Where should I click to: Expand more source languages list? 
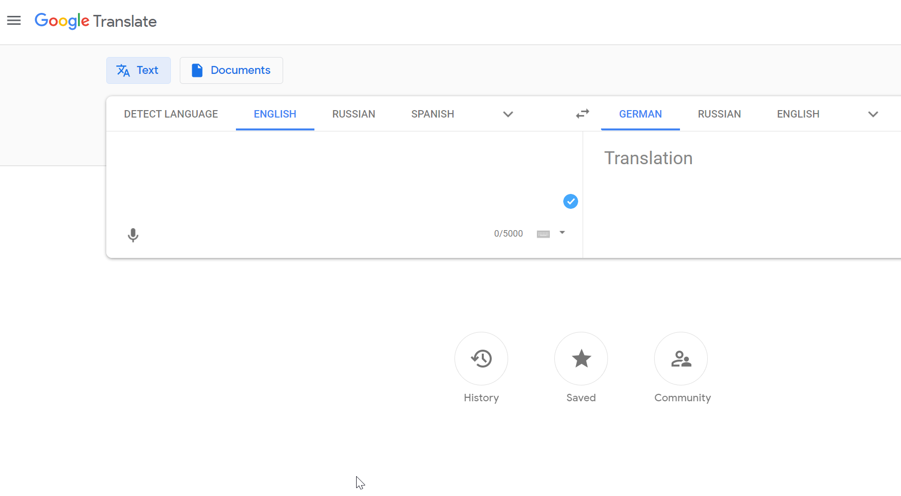508,115
